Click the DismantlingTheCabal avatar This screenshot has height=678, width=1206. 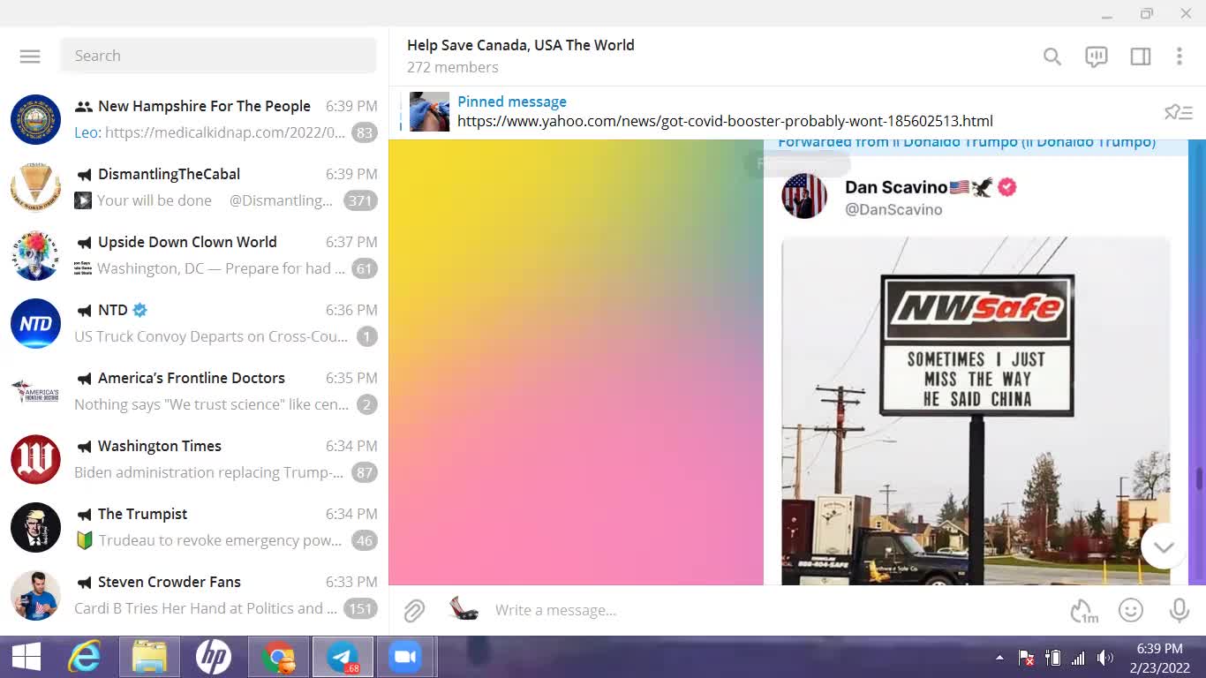(x=35, y=187)
